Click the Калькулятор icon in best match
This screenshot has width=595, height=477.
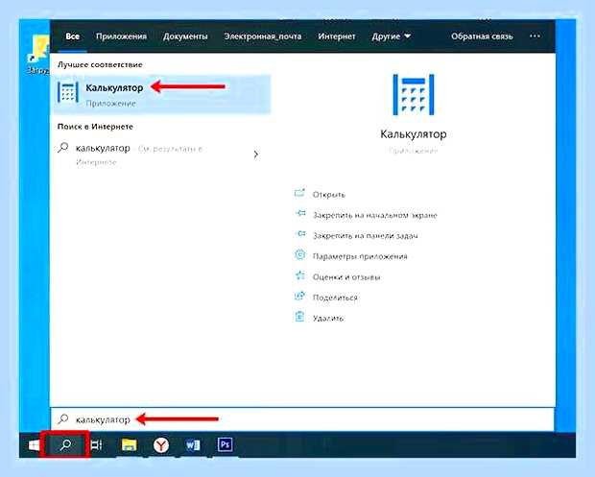point(68,92)
